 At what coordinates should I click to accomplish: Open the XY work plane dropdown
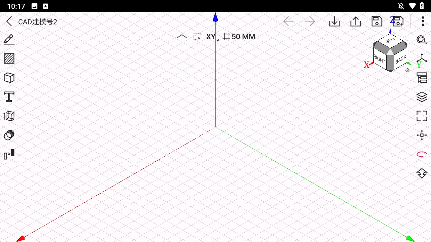point(212,37)
